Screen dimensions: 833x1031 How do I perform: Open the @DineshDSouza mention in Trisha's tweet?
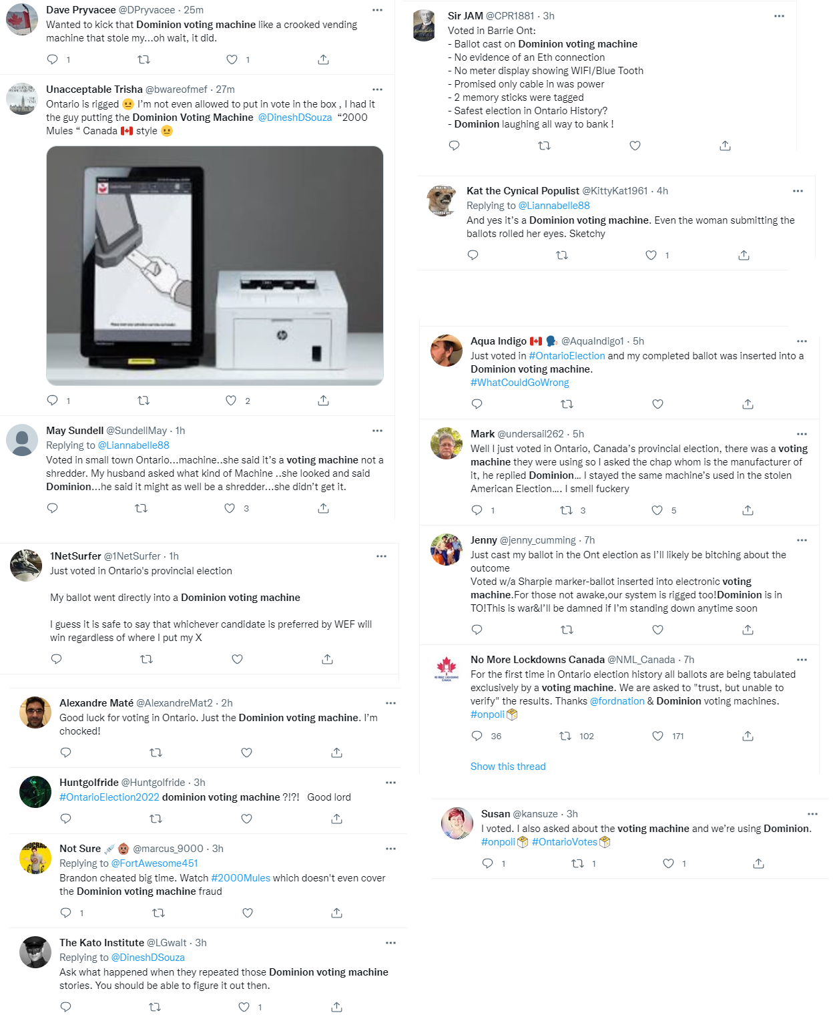[x=295, y=118]
